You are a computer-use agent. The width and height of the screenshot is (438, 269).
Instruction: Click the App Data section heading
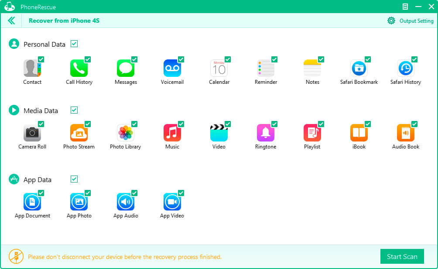(38, 180)
